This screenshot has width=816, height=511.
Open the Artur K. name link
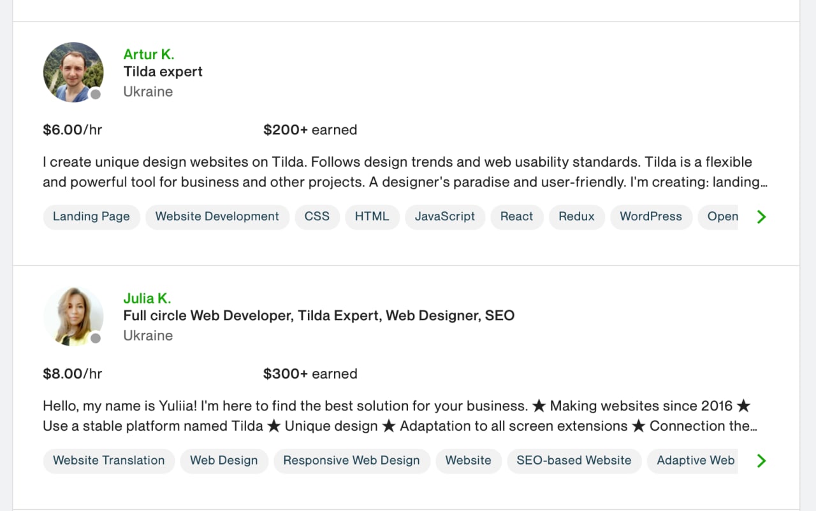(x=149, y=54)
